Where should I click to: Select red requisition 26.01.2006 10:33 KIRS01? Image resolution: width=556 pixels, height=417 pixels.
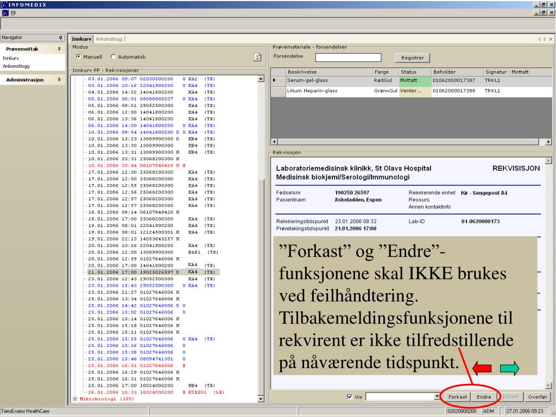tap(156, 392)
